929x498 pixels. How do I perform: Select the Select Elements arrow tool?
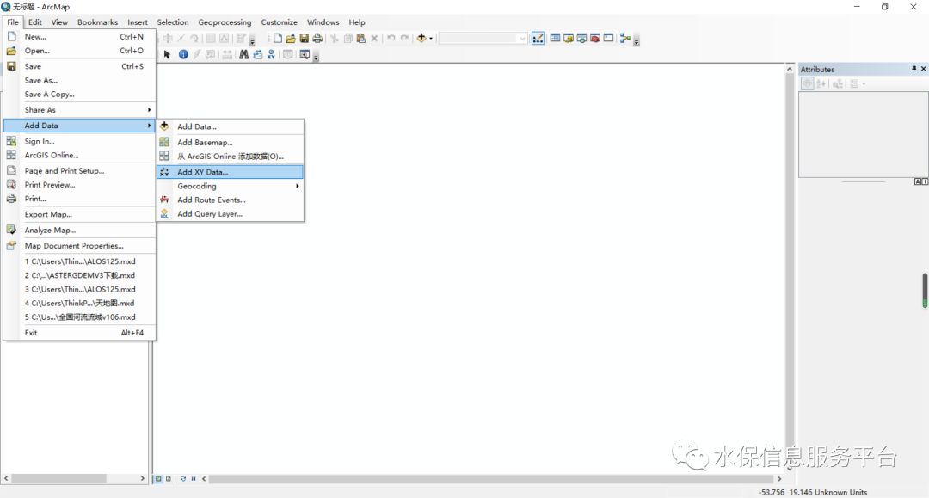[x=167, y=54]
